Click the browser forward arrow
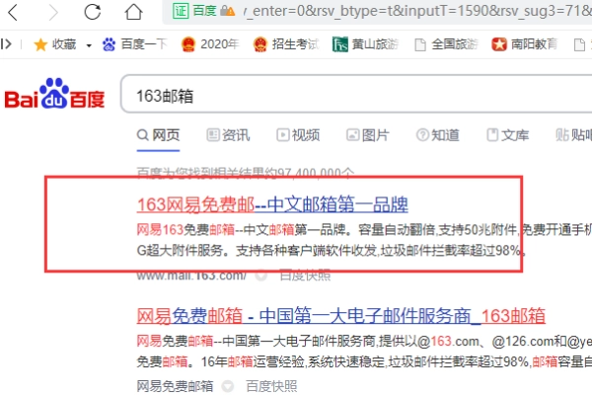 coord(53,12)
